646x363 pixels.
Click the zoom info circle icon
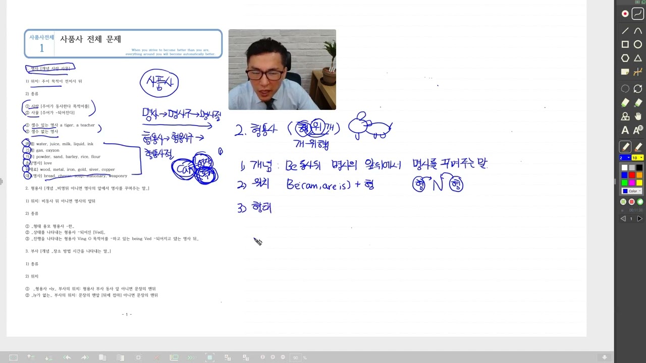tap(262, 357)
